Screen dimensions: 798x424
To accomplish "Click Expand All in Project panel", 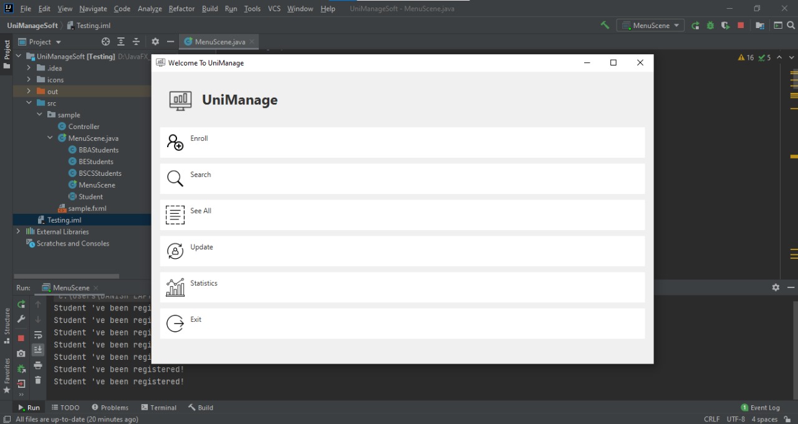I will coord(121,42).
